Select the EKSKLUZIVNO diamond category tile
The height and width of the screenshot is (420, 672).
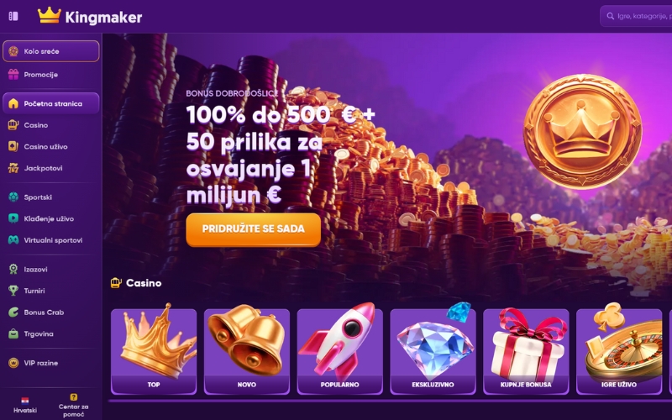coord(433,351)
